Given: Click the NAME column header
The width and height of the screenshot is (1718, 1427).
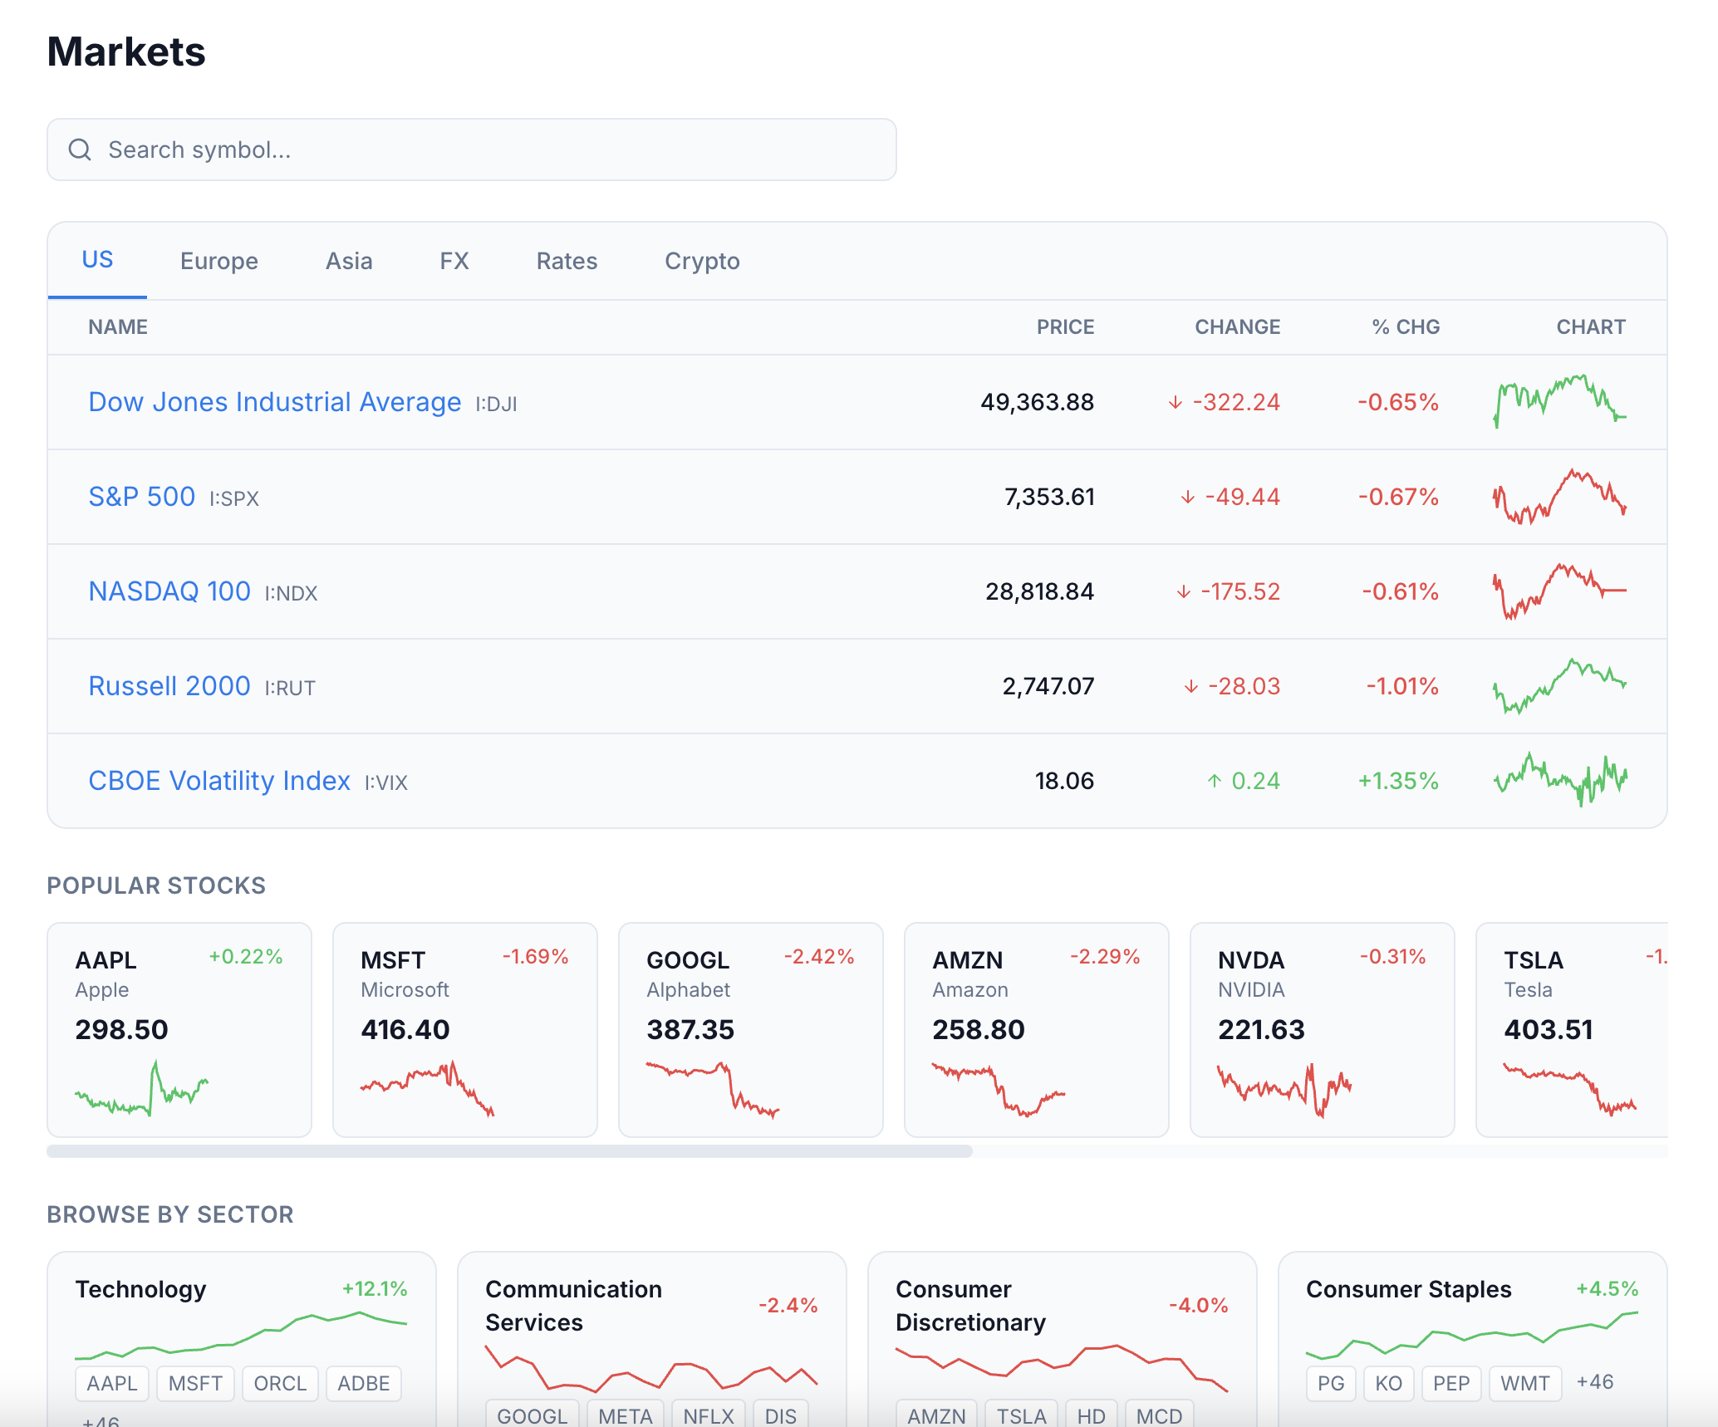Looking at the screenshot, I should coord(118,327).
